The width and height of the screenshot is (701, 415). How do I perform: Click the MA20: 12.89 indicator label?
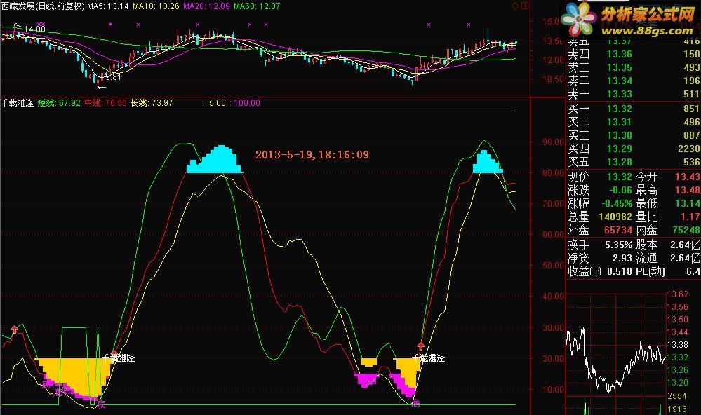tap(206, 6)
